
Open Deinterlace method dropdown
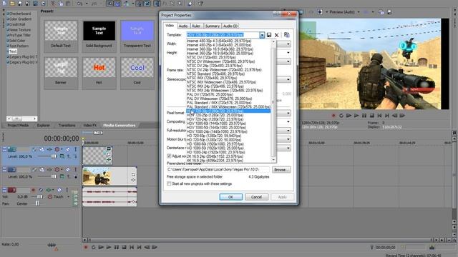pos(288,148)
